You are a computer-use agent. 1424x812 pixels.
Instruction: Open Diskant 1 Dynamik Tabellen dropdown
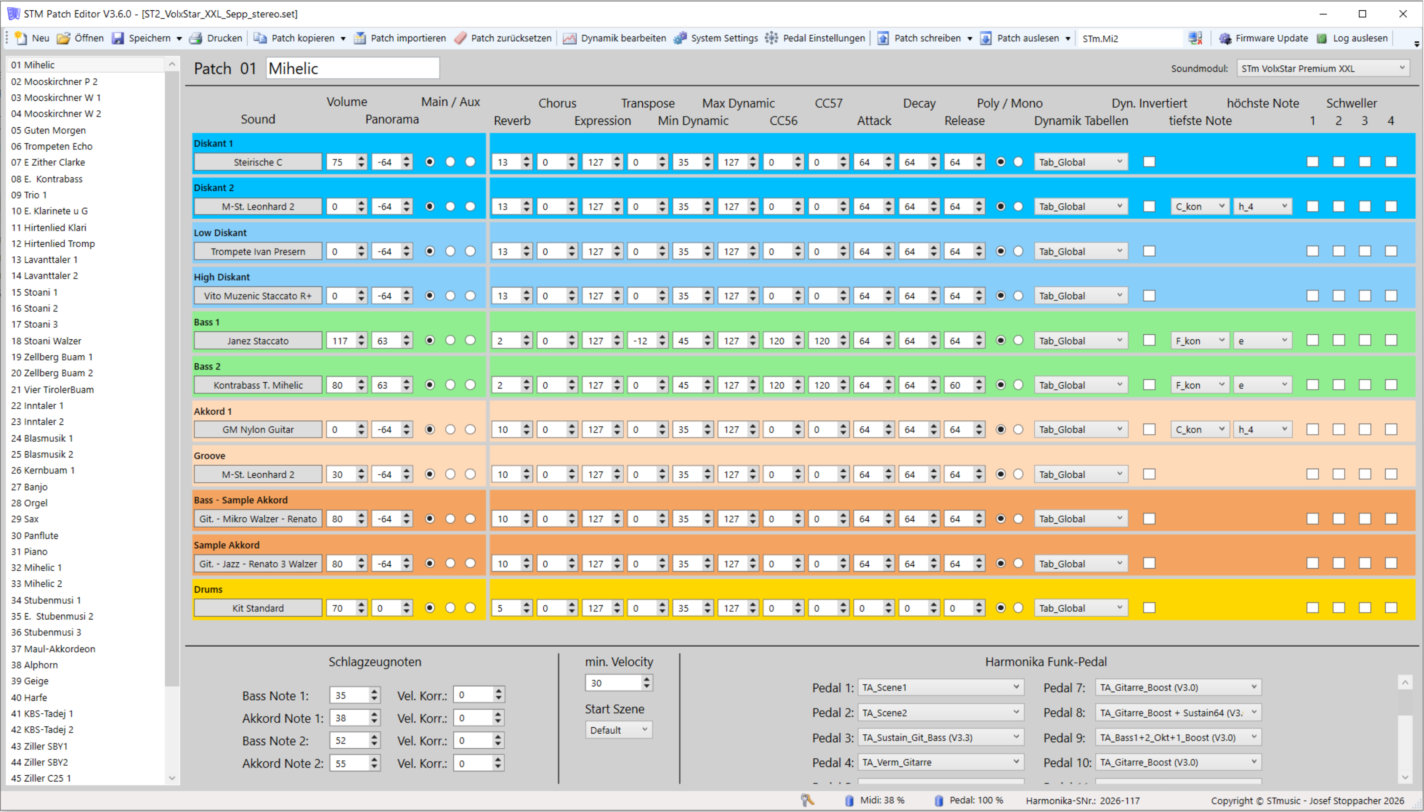pos(1081,162)
